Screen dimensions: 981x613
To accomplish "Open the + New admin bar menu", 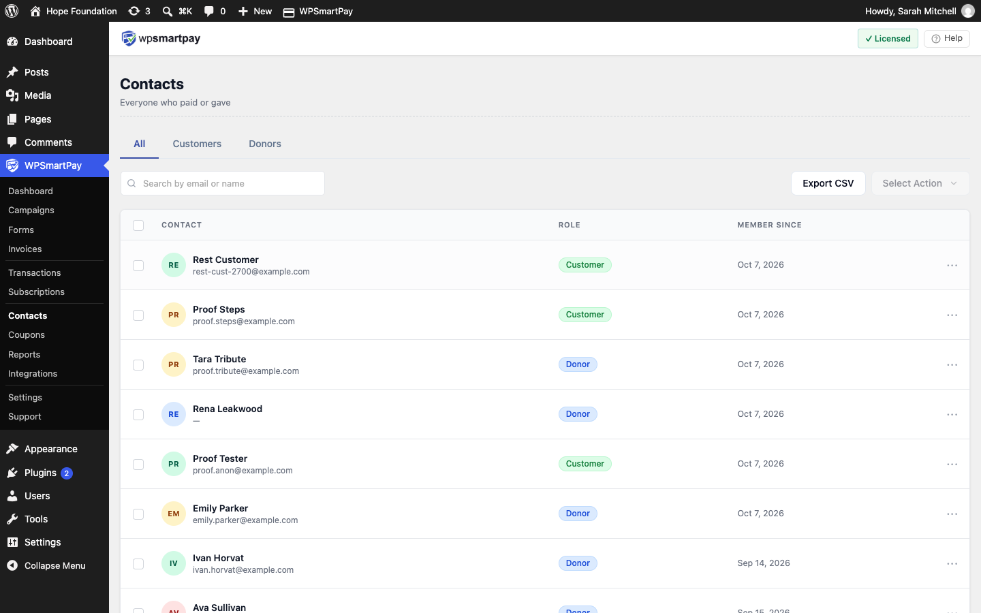I will (255, 11).
